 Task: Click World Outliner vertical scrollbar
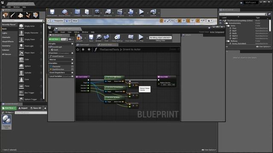(x=270, y=25)
